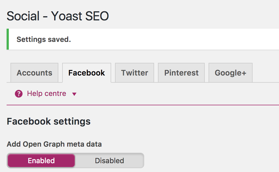Select the currently active Facebook tab
Image resolution: width=279 pixels, height=172 pixels.
pyautogui.click(x=86, y=73)
